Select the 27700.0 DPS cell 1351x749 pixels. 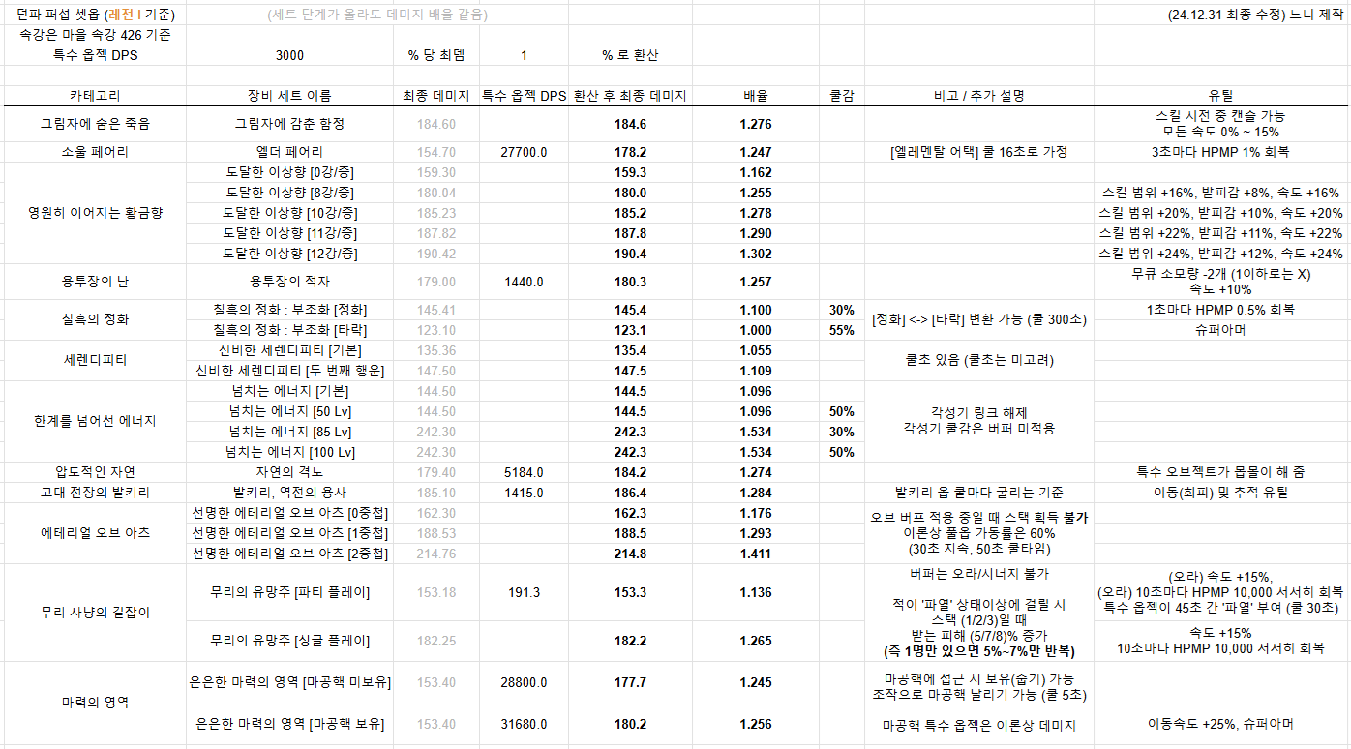point(524,153)
